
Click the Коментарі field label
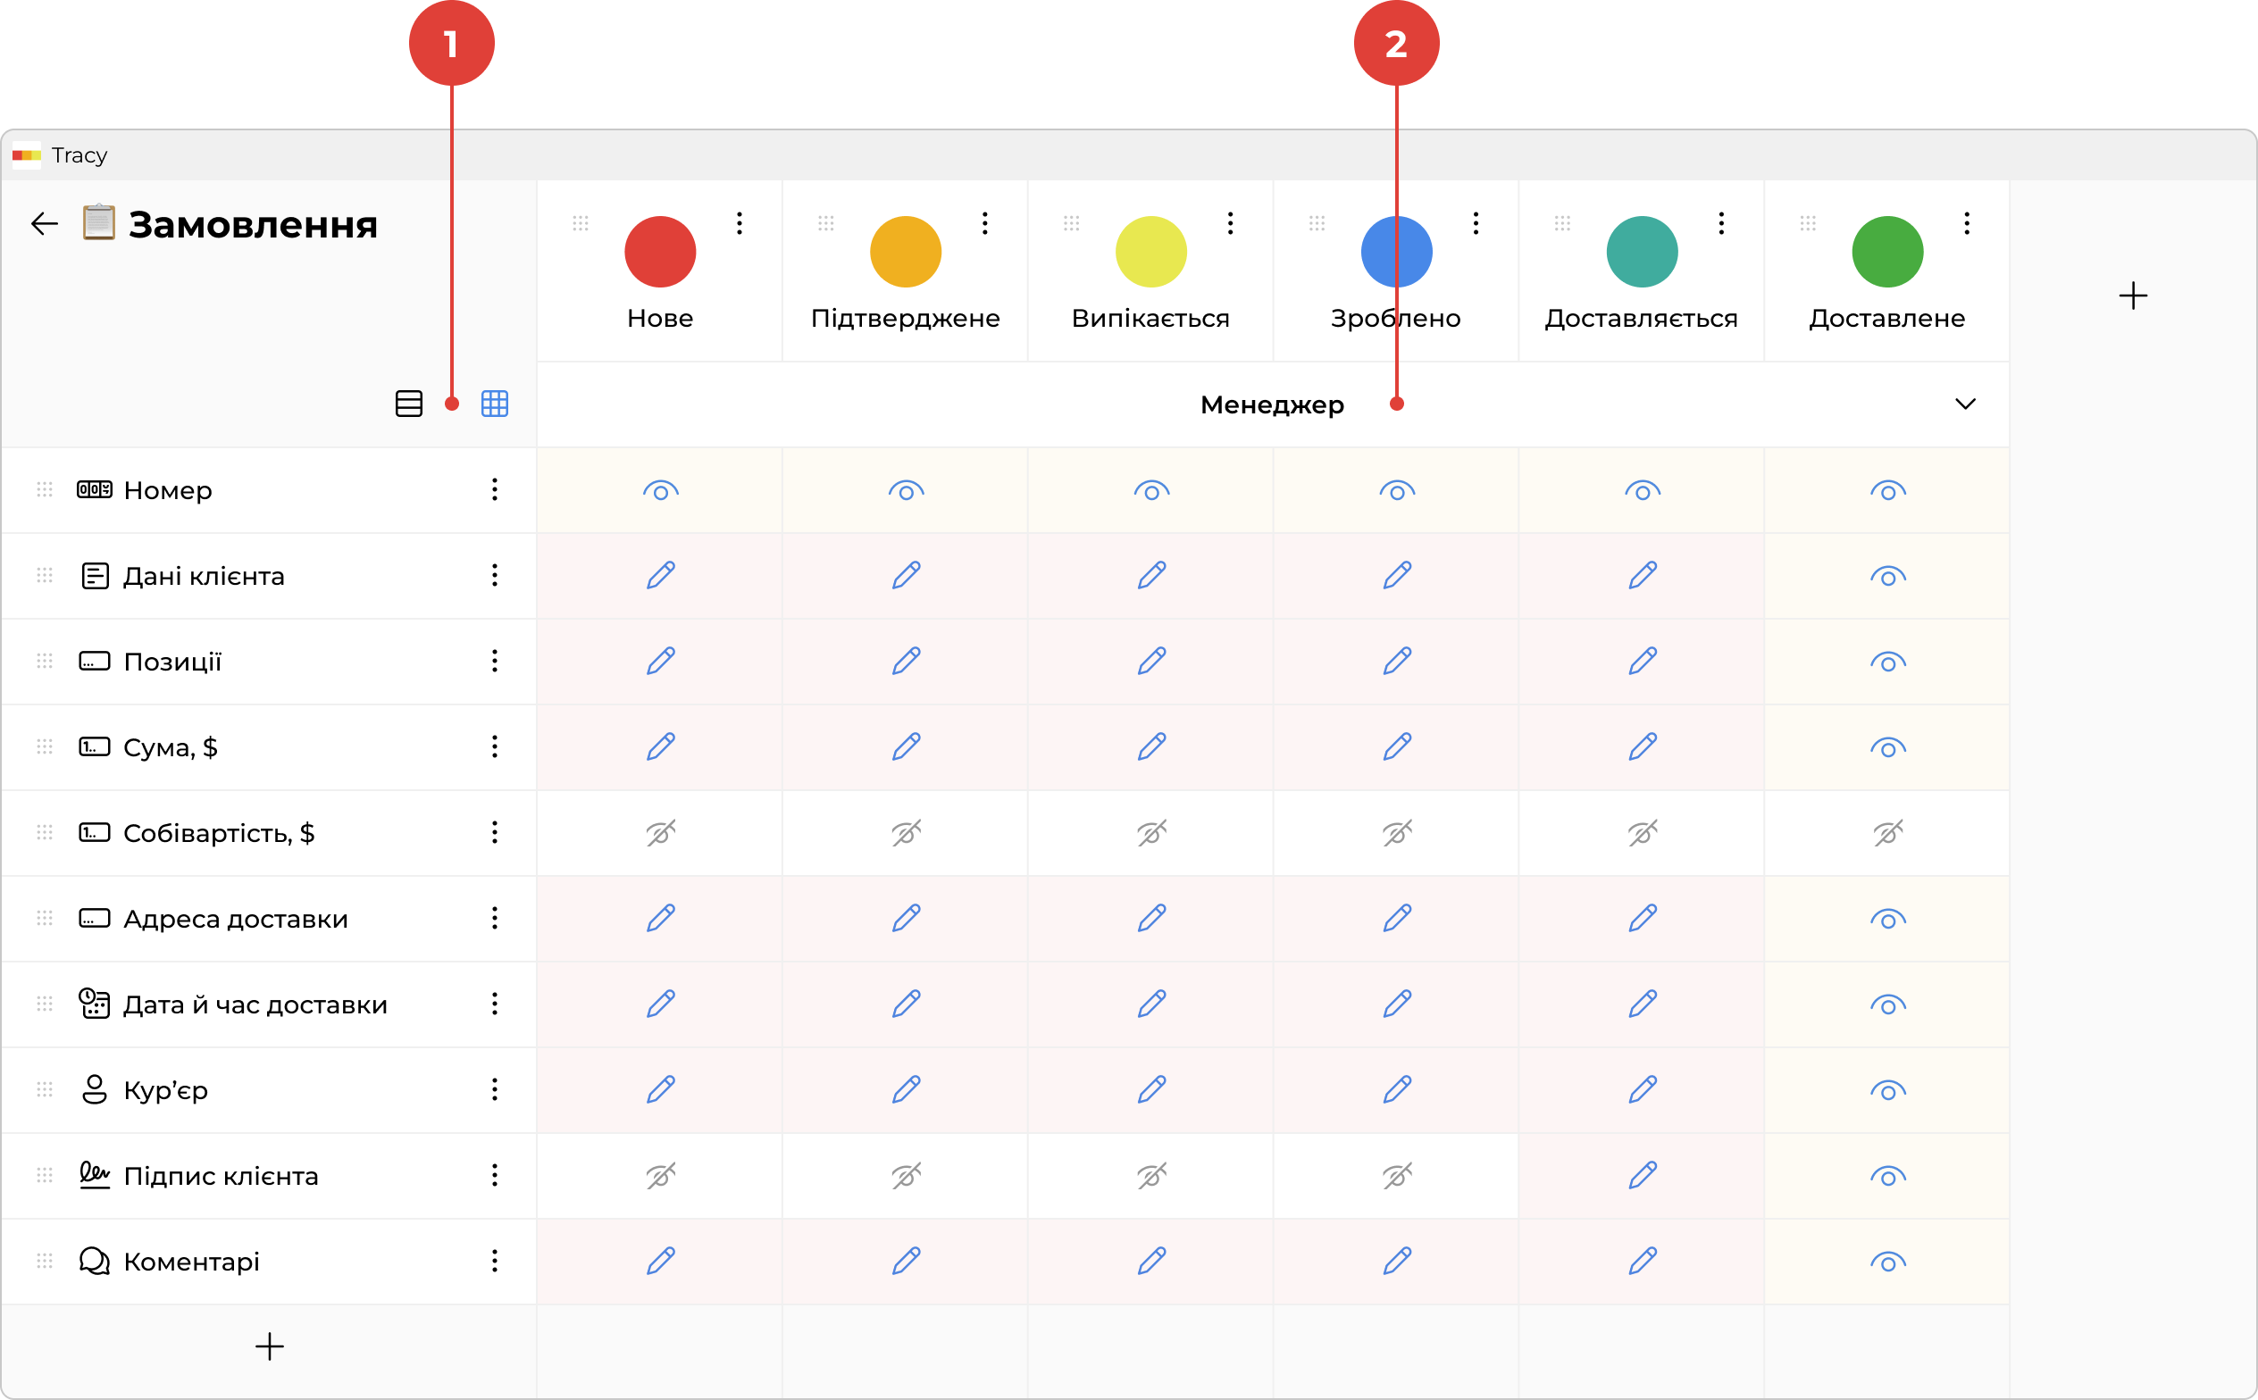tap(192, 1261)
